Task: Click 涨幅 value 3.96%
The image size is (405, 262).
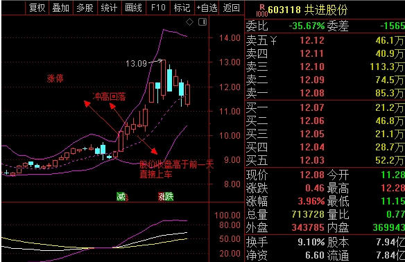Action: 311,201
